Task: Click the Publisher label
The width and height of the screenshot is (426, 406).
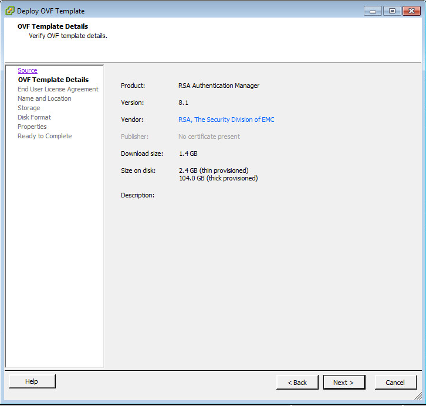Action: click(x=135, y=137)
